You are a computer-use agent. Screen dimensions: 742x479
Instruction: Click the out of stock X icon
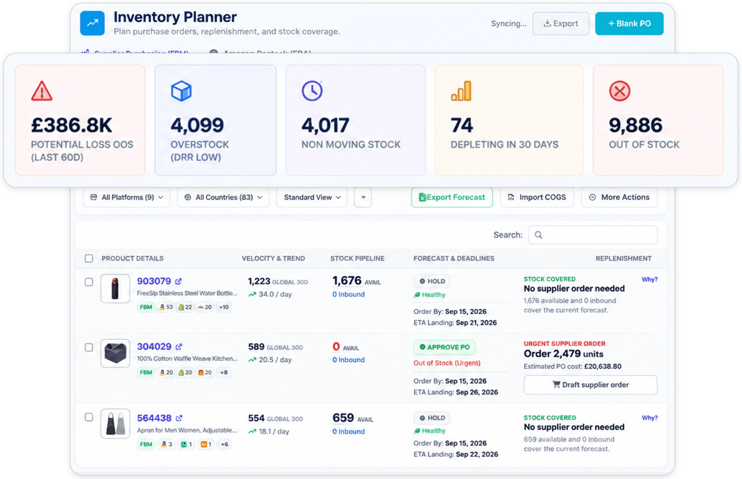(x=620, y=91)
